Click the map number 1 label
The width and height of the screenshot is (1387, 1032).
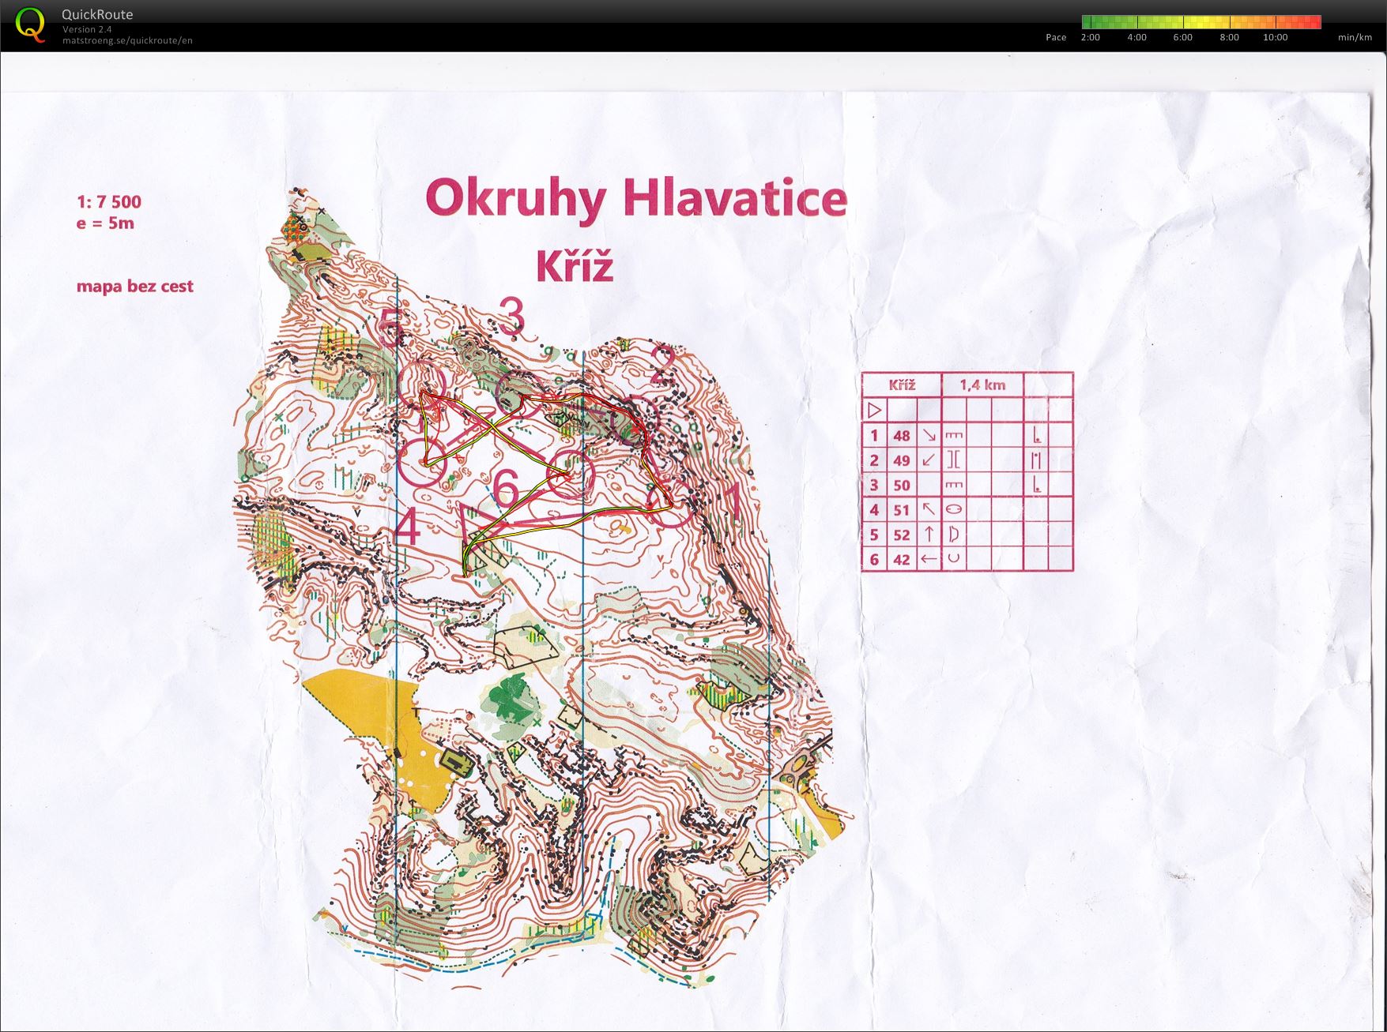pos(733,503)
